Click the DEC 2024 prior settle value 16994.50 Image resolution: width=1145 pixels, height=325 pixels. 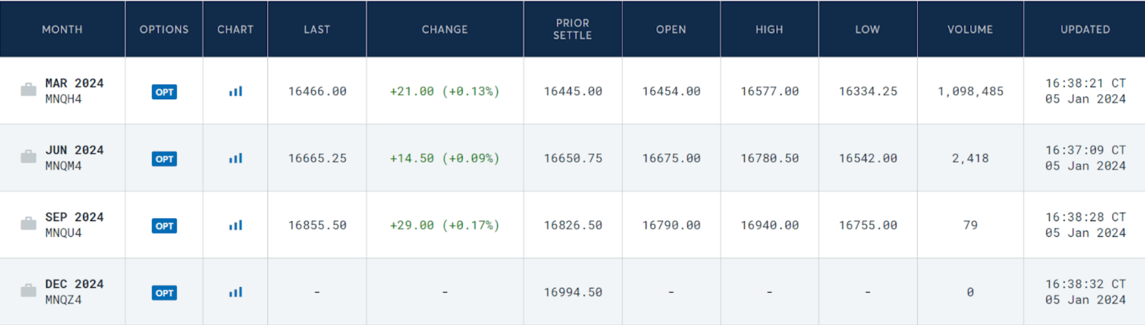573,293
